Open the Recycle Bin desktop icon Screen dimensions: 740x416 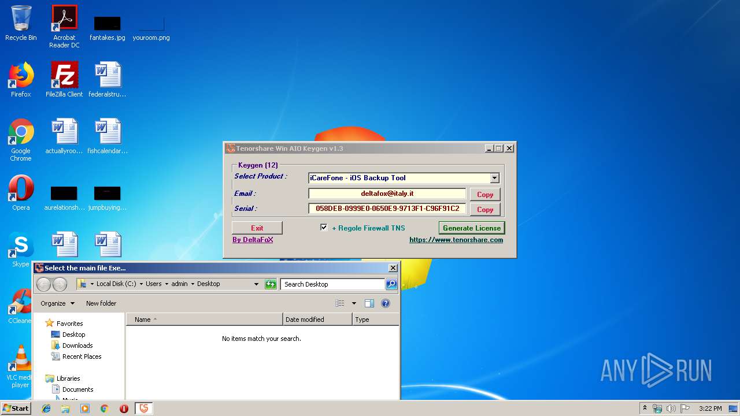point(21,23)
